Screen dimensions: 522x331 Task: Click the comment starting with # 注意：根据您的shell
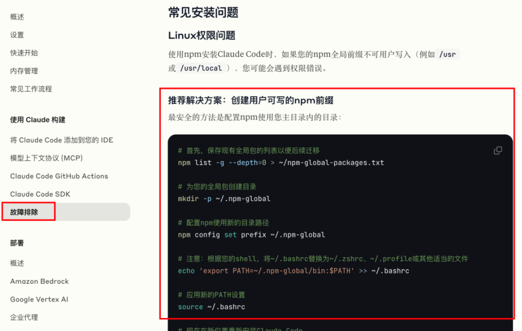tap(323, 259)
